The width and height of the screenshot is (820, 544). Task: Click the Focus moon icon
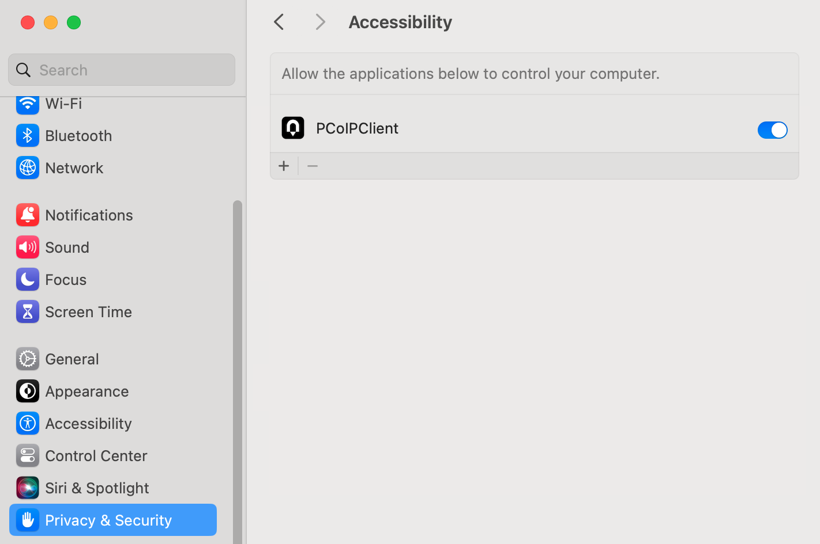27,280
